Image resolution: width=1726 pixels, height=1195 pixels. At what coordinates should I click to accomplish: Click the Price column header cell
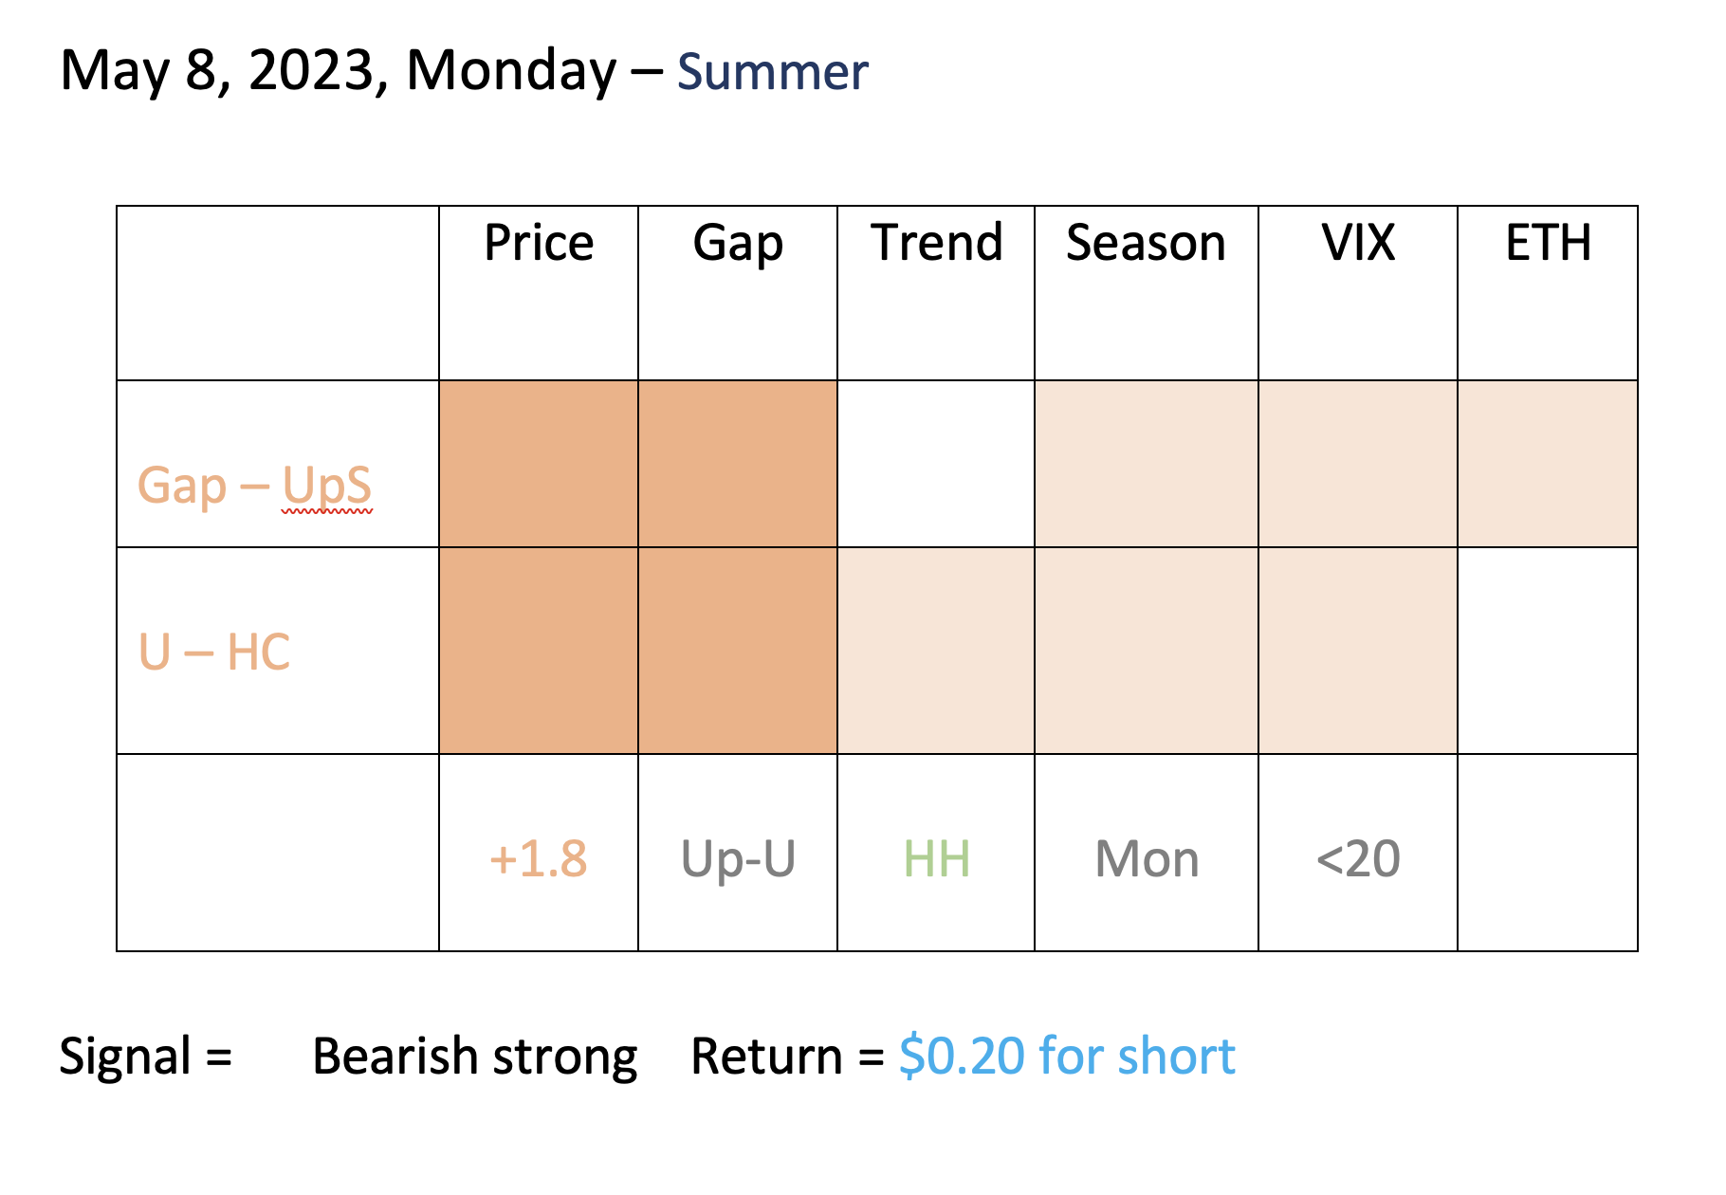coord(539,293)
